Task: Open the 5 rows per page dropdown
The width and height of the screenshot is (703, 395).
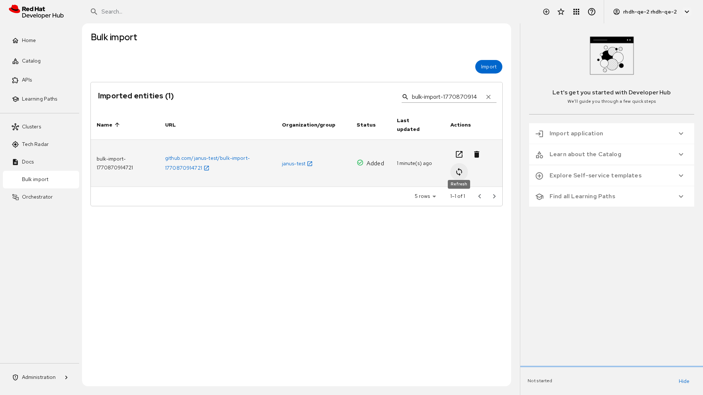Action: click(425, 196)
